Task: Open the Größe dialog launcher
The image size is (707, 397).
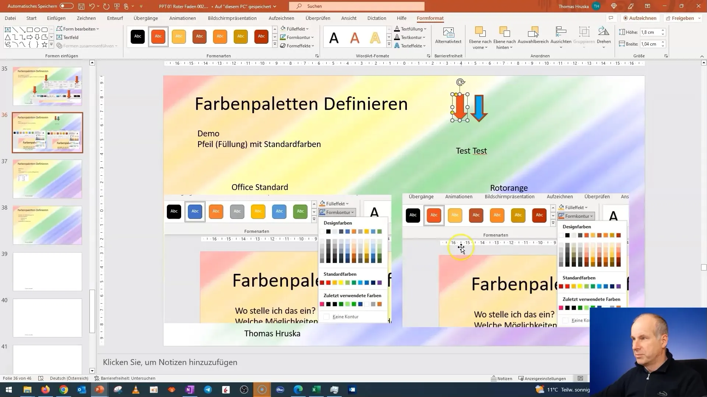Action: (666, 56)
